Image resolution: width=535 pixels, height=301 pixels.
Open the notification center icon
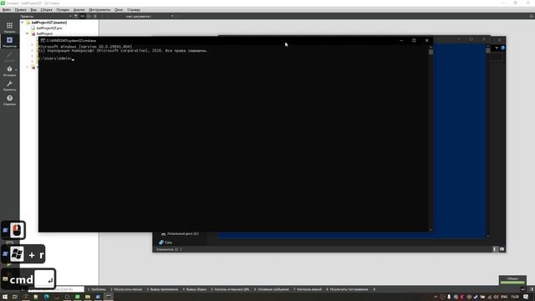[x=526, y=297]
